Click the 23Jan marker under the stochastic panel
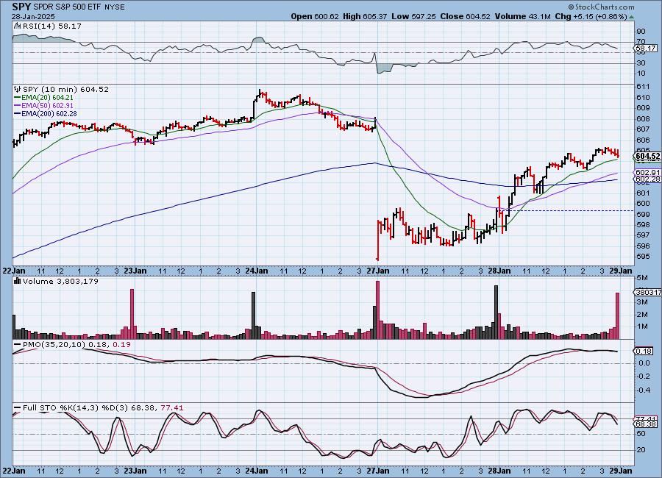 (x=135, y=471)
